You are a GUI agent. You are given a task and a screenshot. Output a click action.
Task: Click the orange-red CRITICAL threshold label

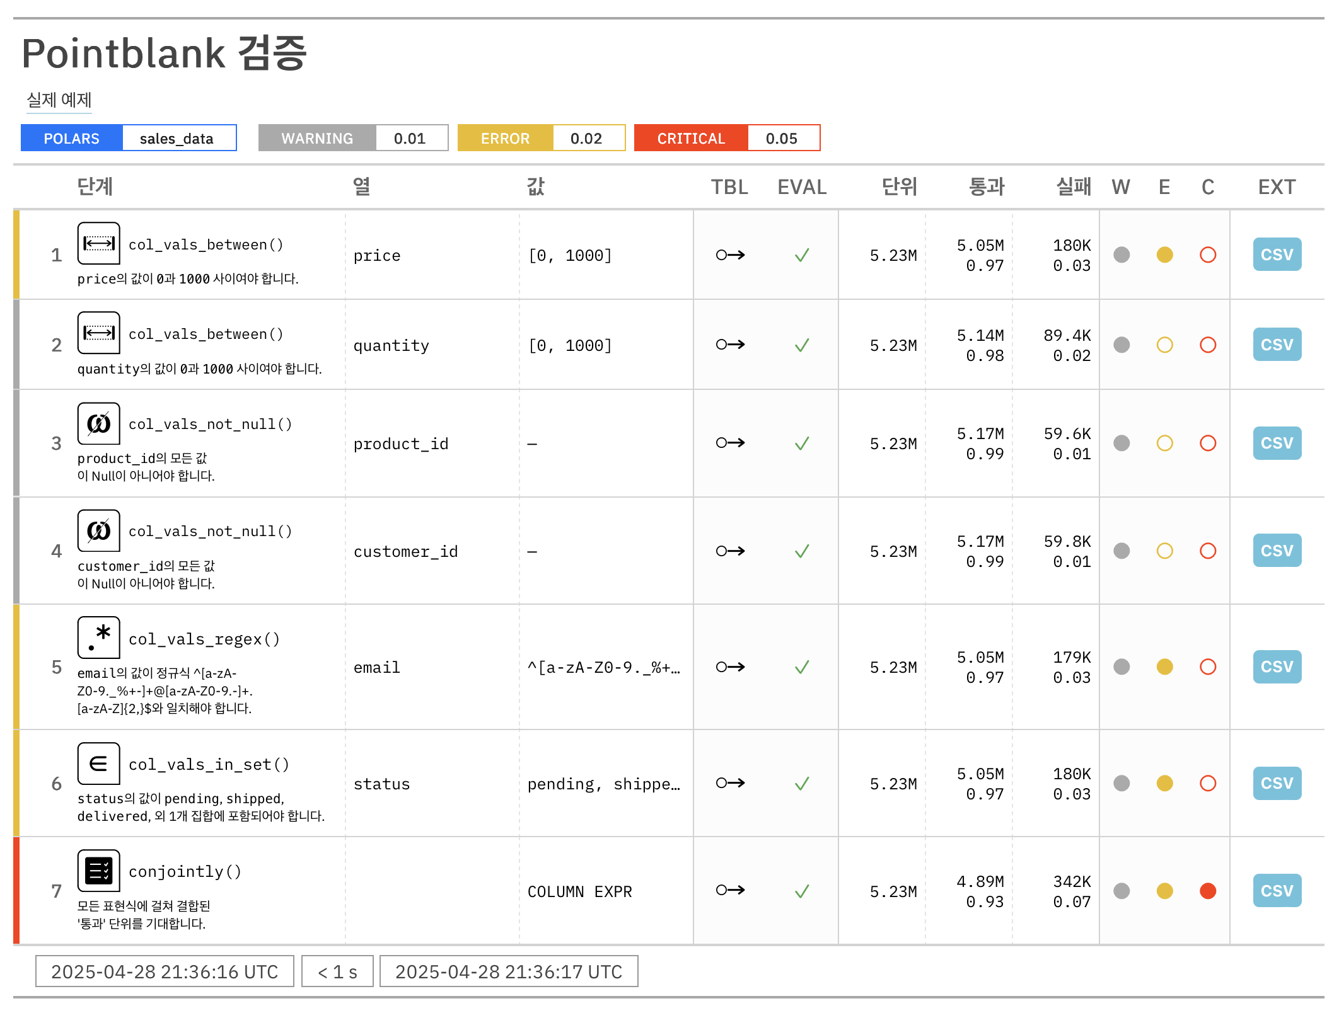click(x=691, y=138)
